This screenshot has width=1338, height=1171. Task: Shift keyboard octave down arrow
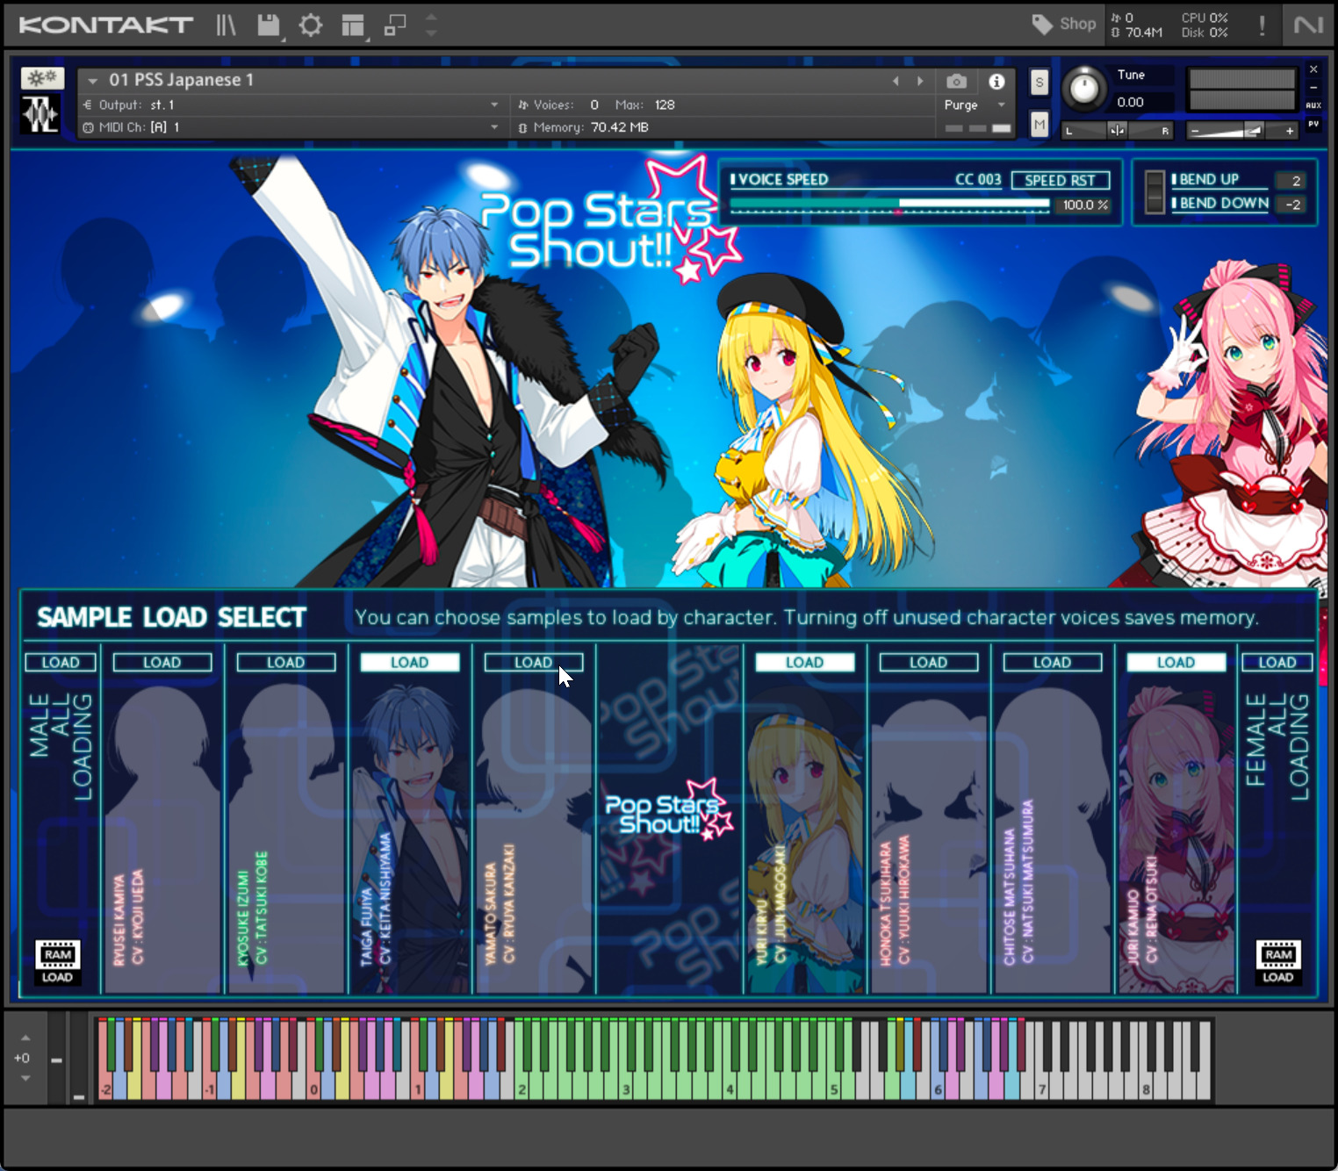pyautogui.click(x=25, y=1078)
